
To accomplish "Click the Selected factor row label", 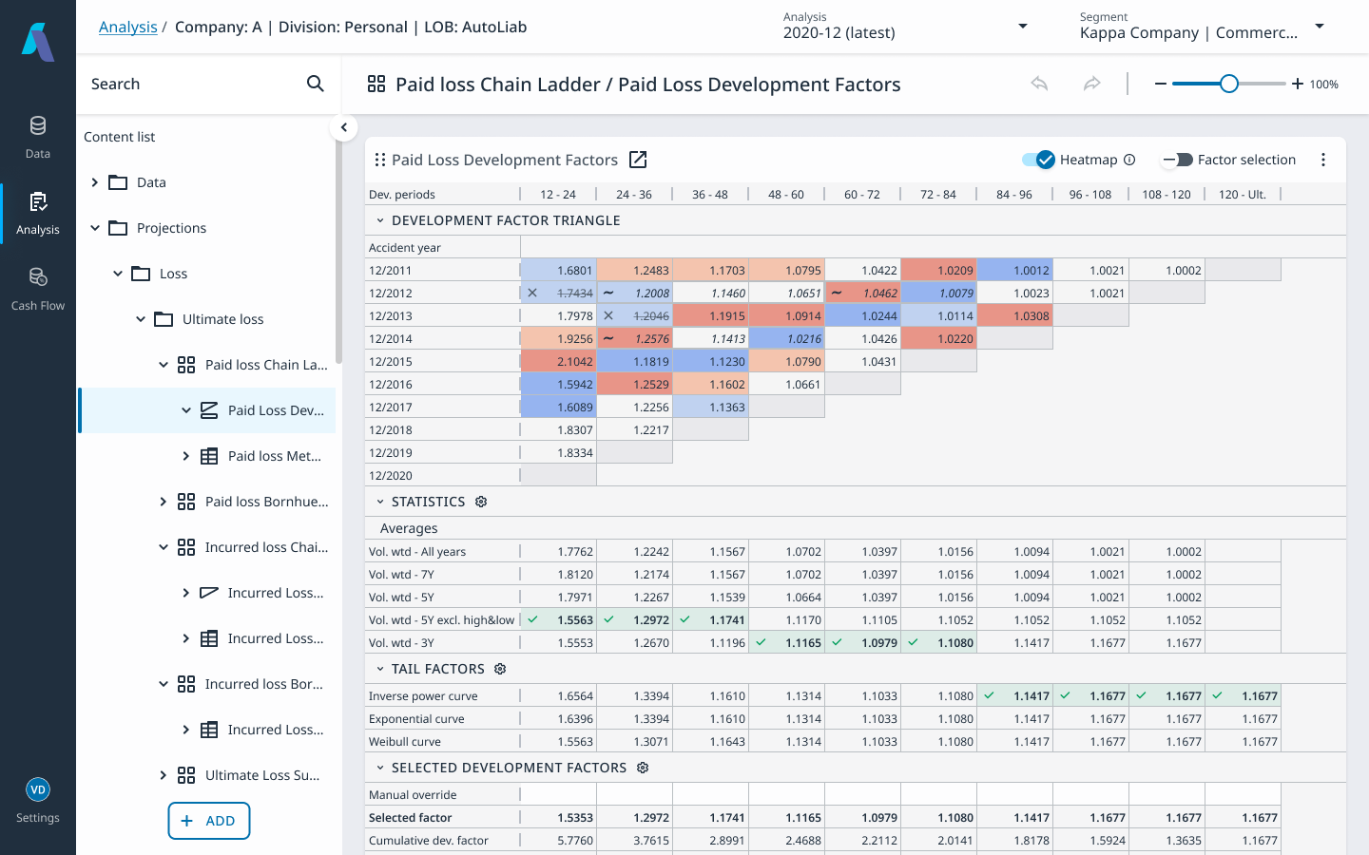I will [x=411, y=817].
